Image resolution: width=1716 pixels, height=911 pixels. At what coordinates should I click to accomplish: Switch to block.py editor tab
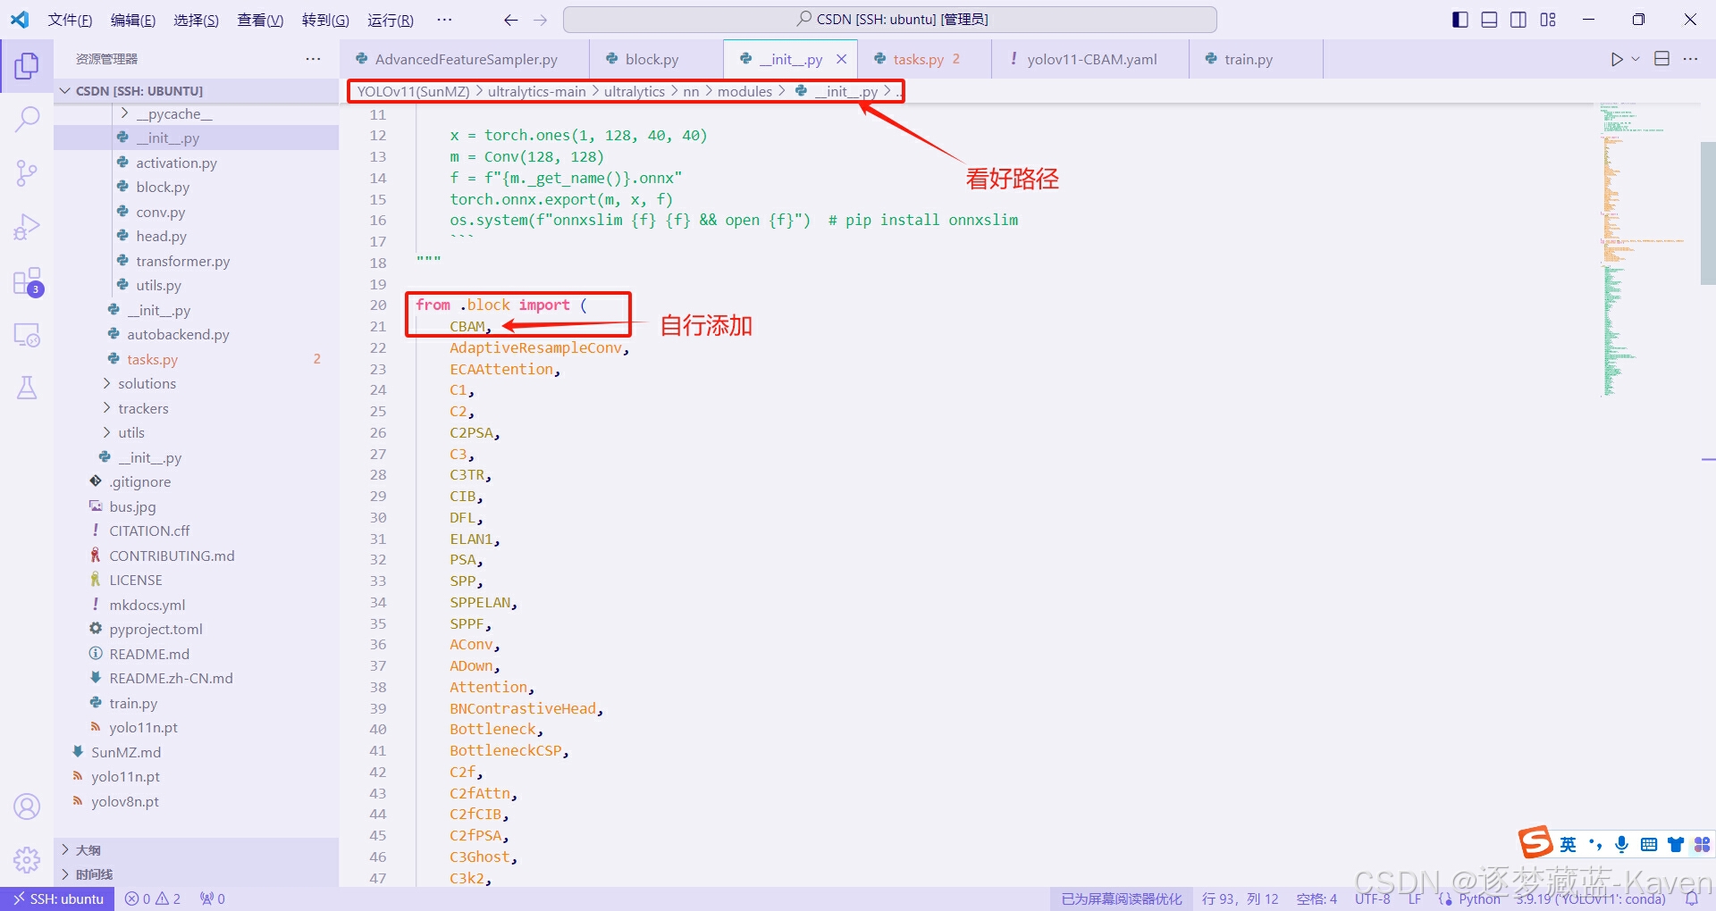(656, 59)
